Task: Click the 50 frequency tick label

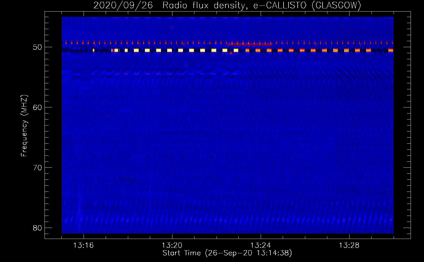Action: [38, 47]
